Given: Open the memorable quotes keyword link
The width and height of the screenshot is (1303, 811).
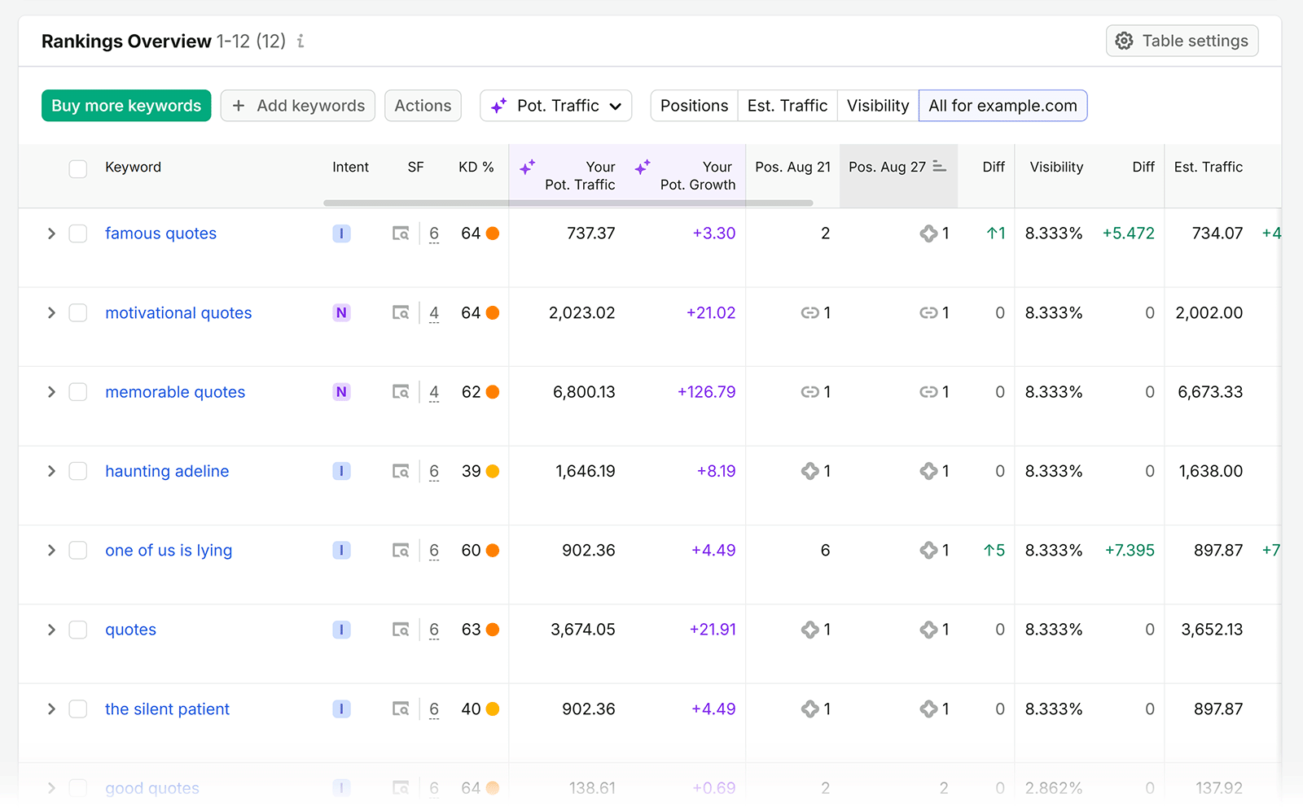Looking at the screenshot, I should [x=175, y=392].
